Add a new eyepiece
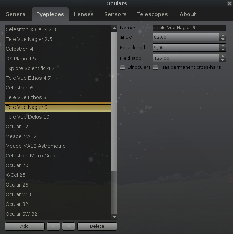 [25, 226]
